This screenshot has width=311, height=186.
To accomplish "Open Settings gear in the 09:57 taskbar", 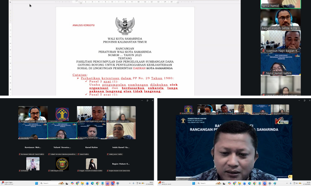I will (118, 183).
